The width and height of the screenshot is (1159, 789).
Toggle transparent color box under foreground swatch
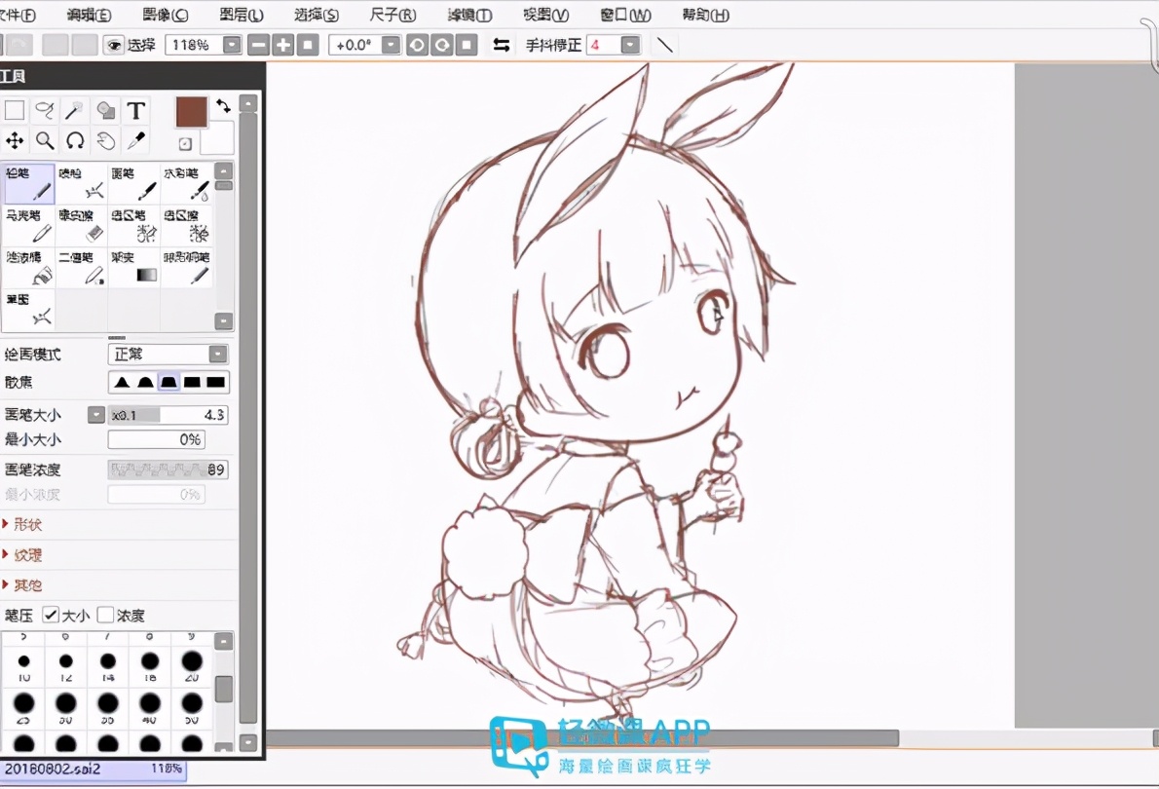185,143
